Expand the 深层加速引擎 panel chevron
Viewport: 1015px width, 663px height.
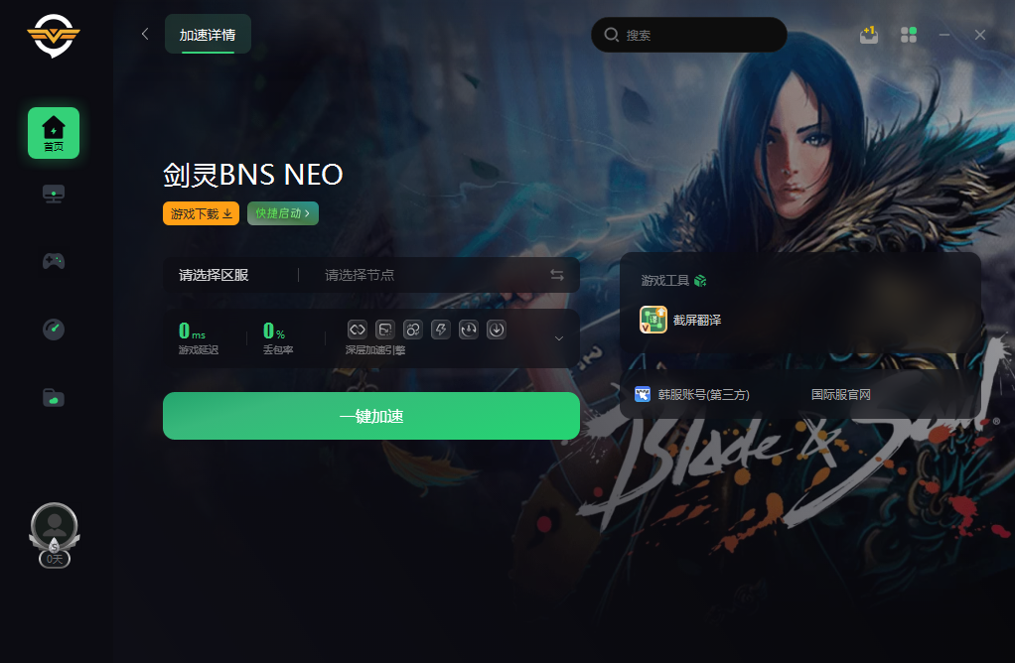[559, 338]
